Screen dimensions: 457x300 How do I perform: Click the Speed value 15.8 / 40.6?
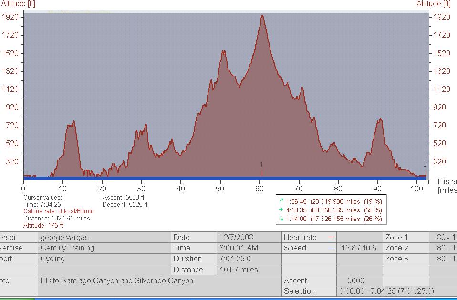[359, 248]
